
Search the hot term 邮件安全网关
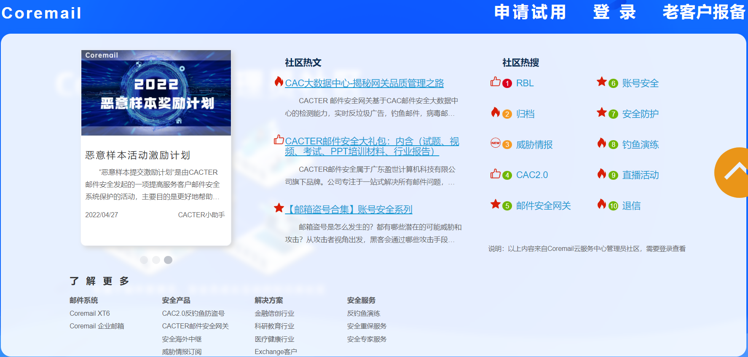[x=543, y=206]
